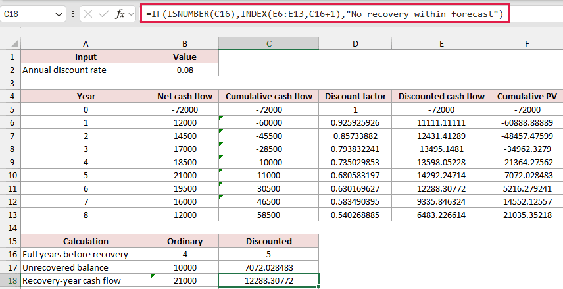Select discounted cash flow 9335.846324 cell
The image size is (563, 289).
(x=441, y=201)
